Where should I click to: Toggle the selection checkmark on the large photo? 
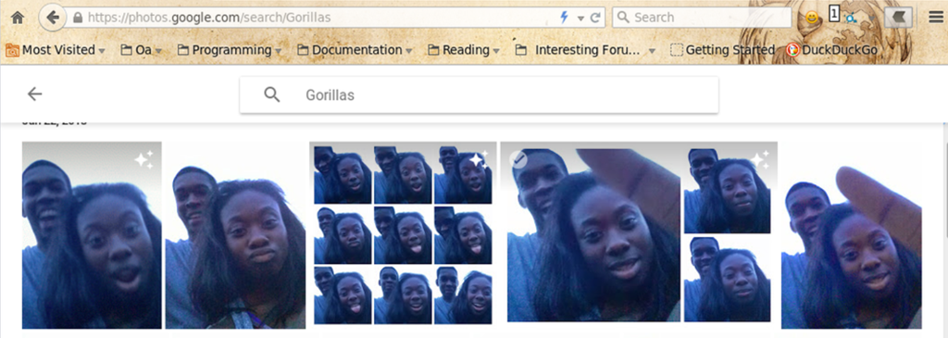(518, 159)
